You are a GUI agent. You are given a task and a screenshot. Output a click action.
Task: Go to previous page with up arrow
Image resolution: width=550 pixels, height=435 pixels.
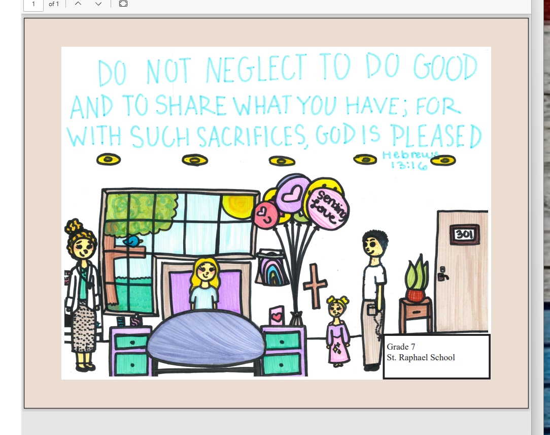78,4
